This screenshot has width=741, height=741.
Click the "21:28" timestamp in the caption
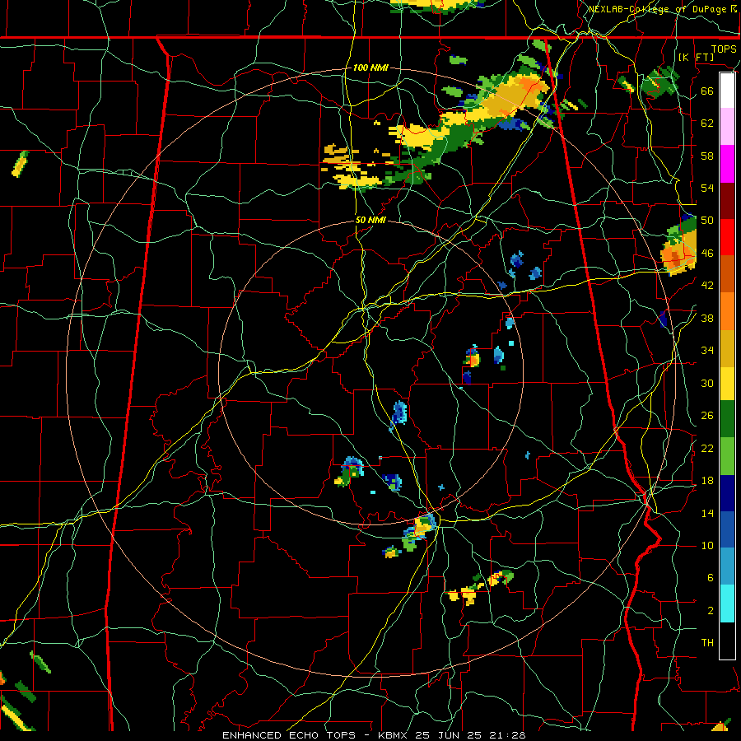click(508, 735)
